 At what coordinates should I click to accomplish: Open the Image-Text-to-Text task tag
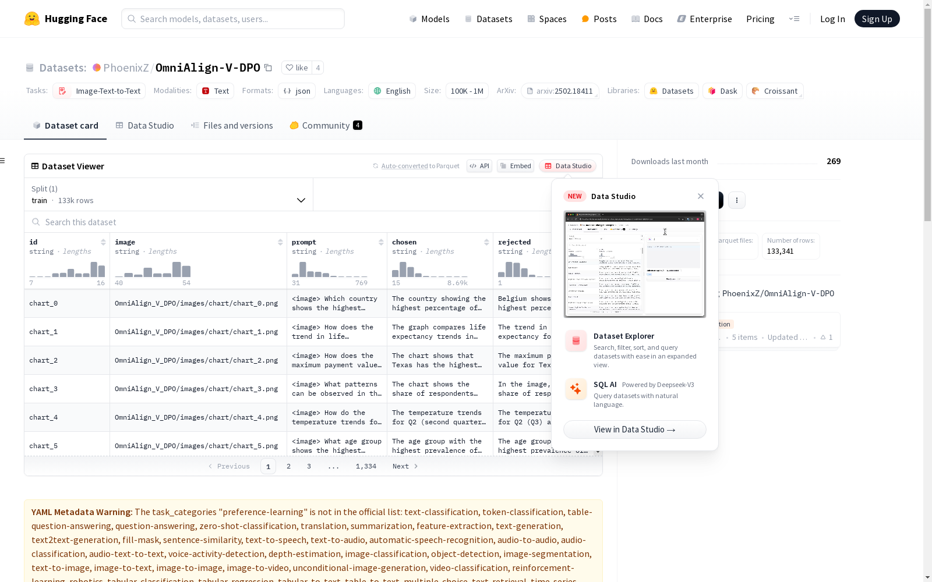pyautogui.click(x=99, y=91)
